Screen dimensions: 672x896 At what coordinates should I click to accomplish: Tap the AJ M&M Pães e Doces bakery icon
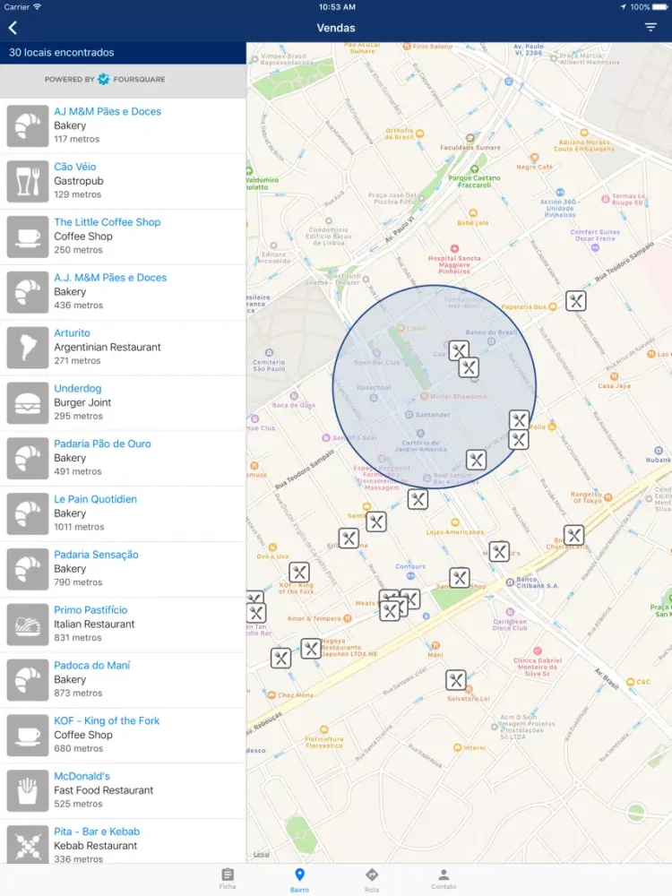pyautogui.click(x=28, y=125)
